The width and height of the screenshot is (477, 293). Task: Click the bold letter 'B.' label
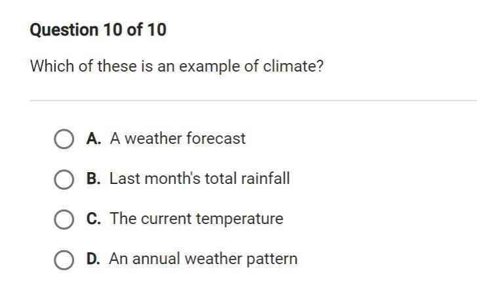(x=93, y=179)
